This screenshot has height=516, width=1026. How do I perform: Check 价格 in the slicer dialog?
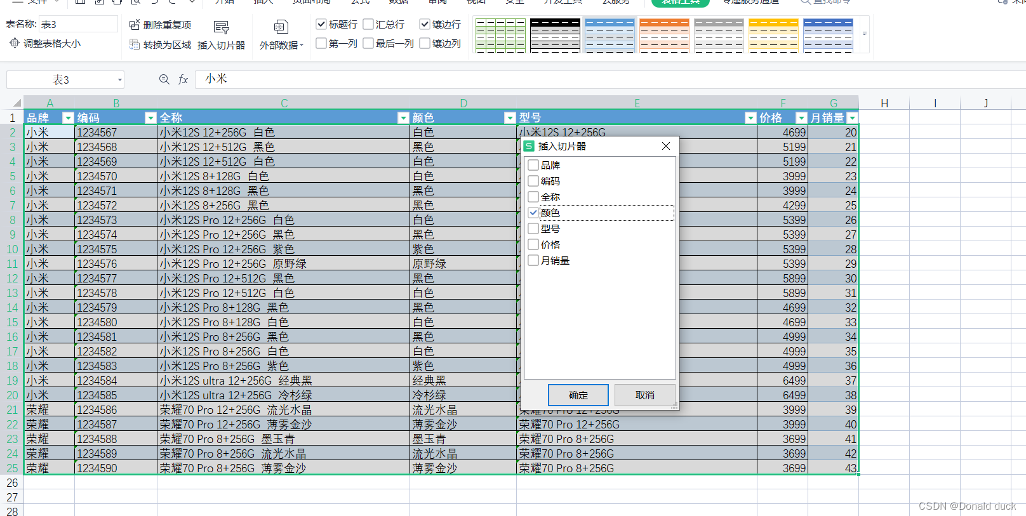pos(533,244)
